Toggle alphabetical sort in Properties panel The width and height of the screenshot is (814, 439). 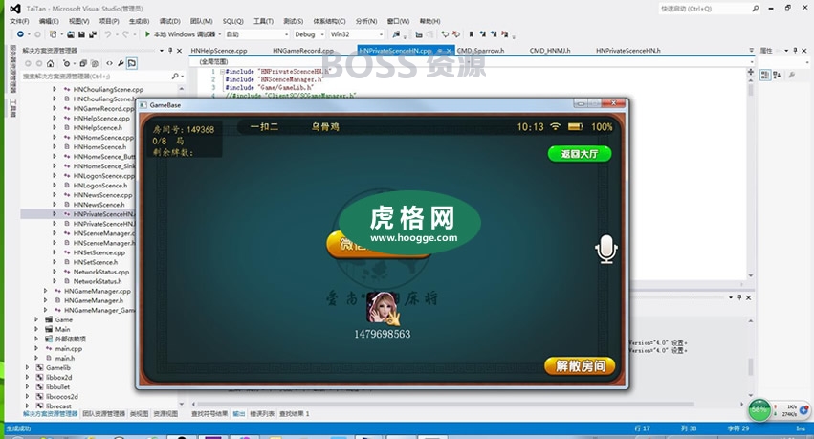pyautogui.click(x=777, y=76)
